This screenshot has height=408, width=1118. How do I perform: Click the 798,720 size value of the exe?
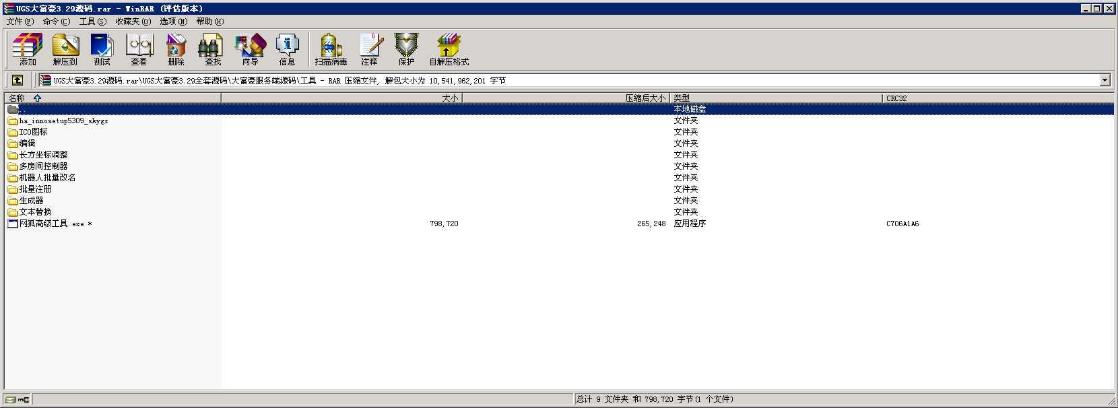click(x=444, y=224)
